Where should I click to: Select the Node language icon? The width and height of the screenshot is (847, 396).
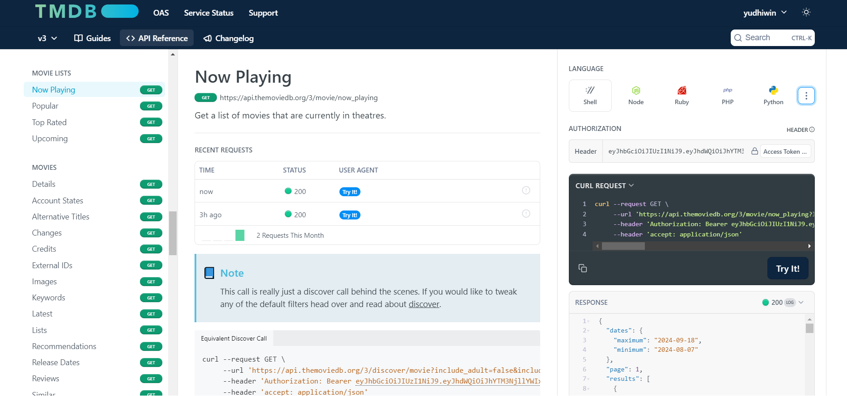[x=636, y=96]
